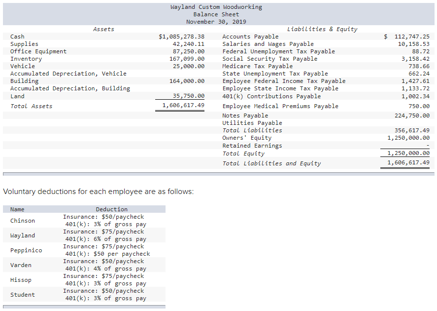Click the Building amount 164,000.00

coord(187,81)
